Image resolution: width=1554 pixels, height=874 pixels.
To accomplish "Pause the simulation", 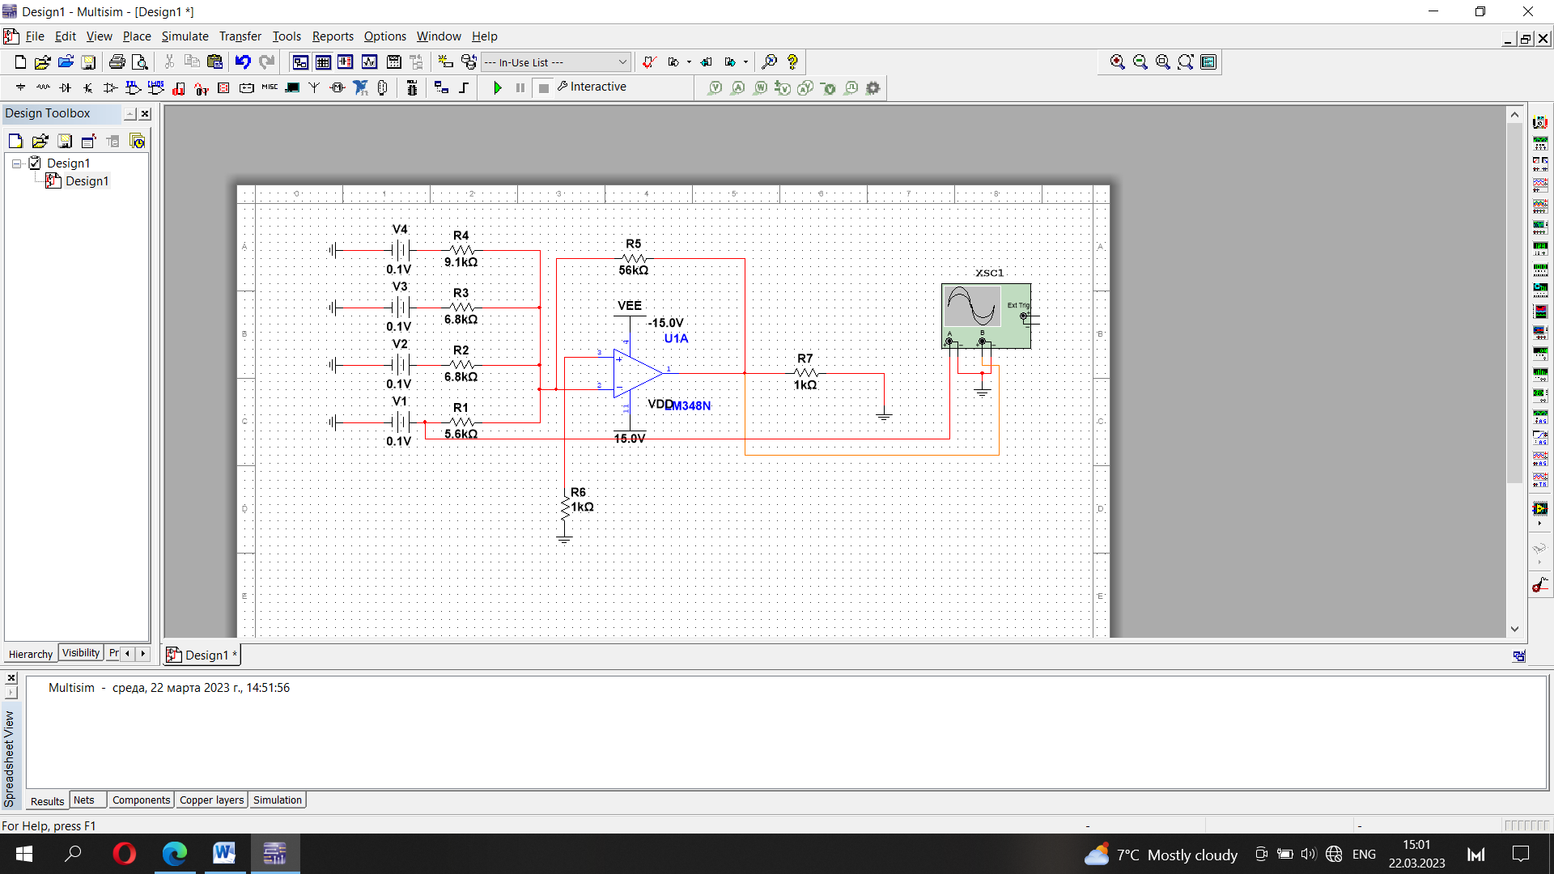I will click(x=520, y=87).
